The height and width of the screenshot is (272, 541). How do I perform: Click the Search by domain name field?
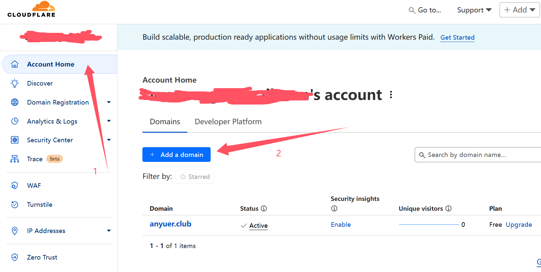pyautogui.click(x=478, y=155)
